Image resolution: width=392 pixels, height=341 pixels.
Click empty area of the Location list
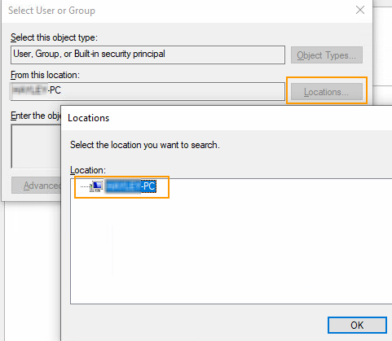point(231,250)
